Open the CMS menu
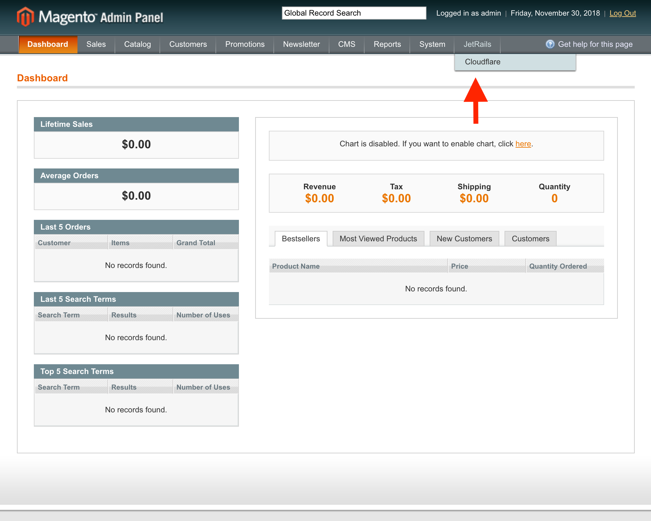 click(347, 44)
